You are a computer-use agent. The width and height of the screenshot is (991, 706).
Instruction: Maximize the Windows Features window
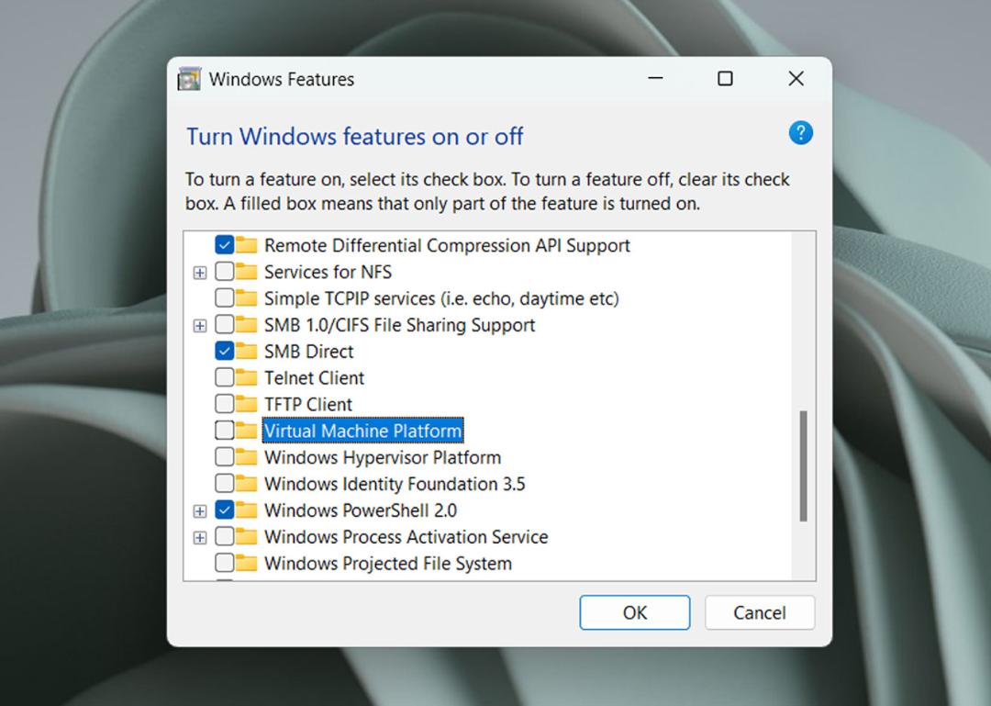726,78
